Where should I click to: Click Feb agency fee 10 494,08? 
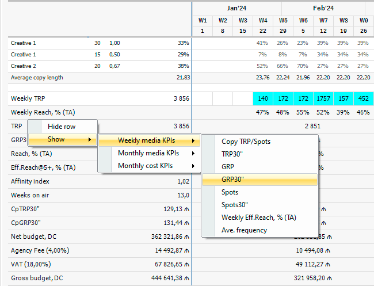click(x=310, y=250)
